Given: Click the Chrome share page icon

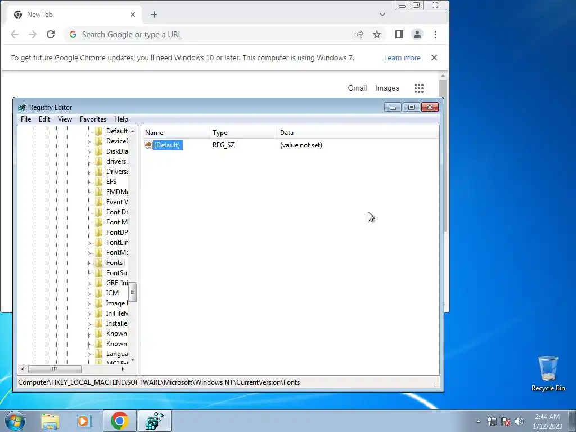Looking at the screenshot, I should (359, 34).
